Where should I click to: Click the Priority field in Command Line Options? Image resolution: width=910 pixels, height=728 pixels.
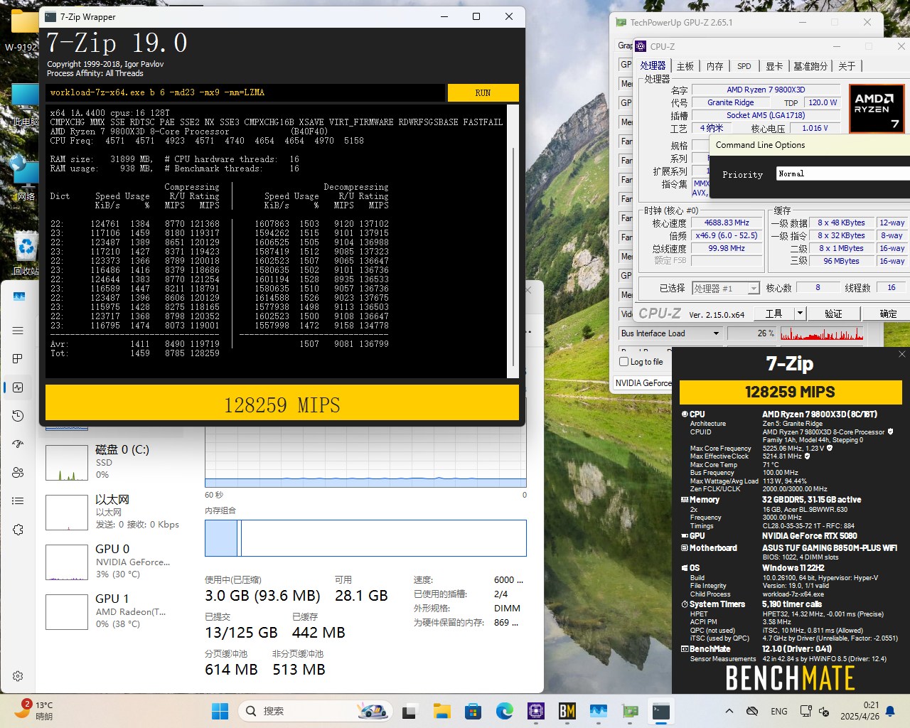(x=843, y=173)
